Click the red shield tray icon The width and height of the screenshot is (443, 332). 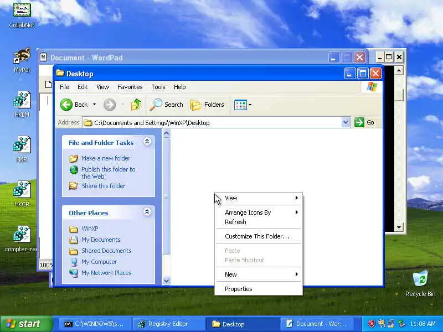[372, 324]
